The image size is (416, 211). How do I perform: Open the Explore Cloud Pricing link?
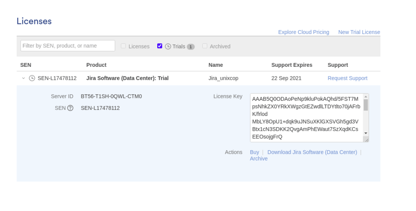(x=303, y=32)
